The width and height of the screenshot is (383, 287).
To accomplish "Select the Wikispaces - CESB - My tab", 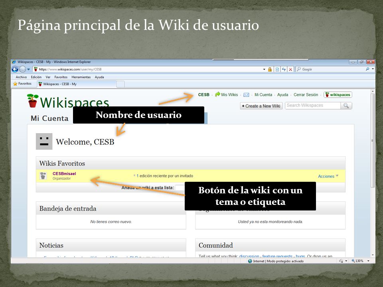I will coord(77,84).
